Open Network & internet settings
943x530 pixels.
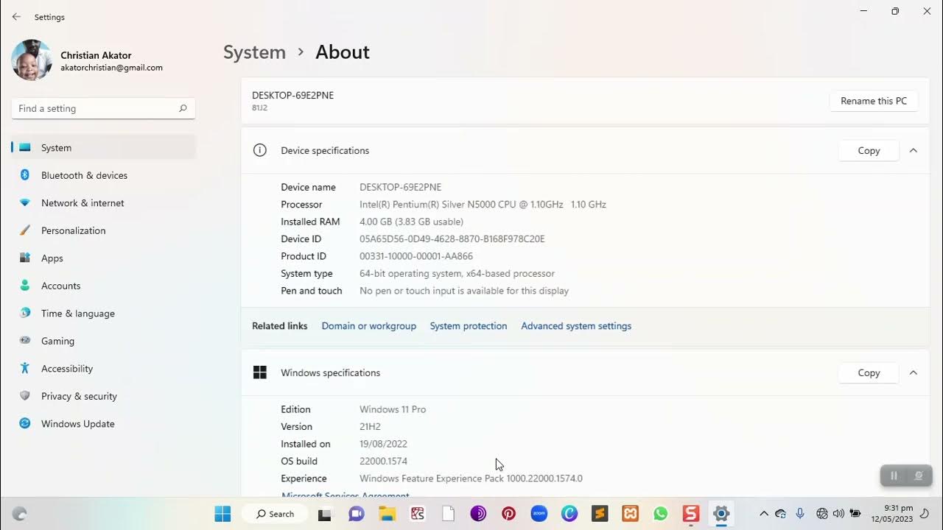click(103, 202)
